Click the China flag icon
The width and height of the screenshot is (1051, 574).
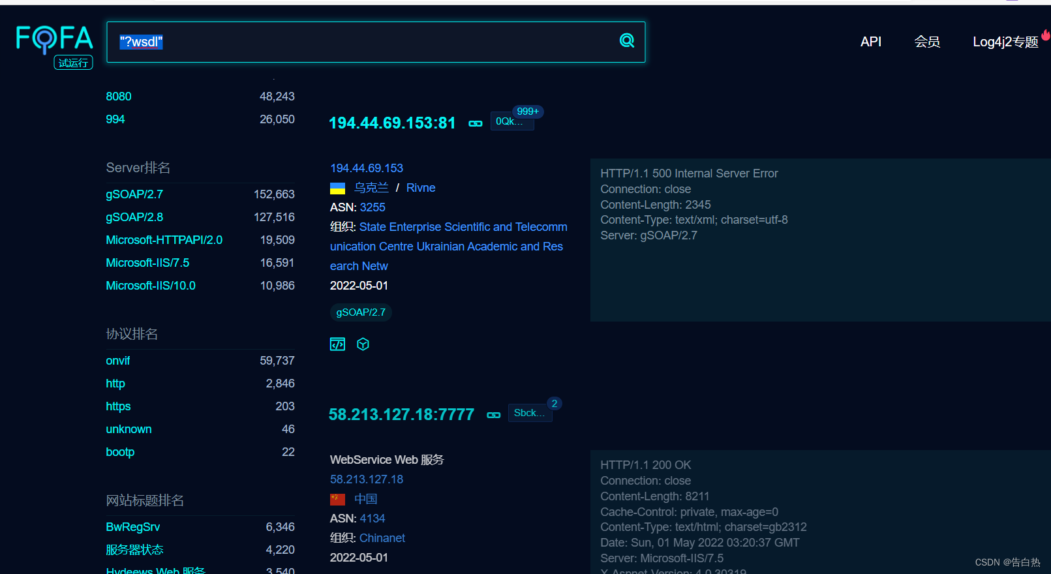tap(337, 500)
